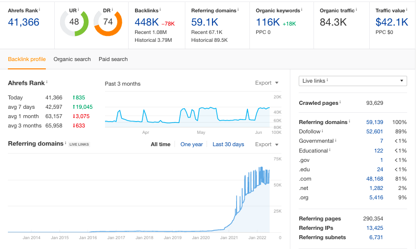
Task: Click the info icon next to UR
Action: click(x=78, y=9)
